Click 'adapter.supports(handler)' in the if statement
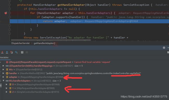The image size is (169, 100). (x=64, y=17)
